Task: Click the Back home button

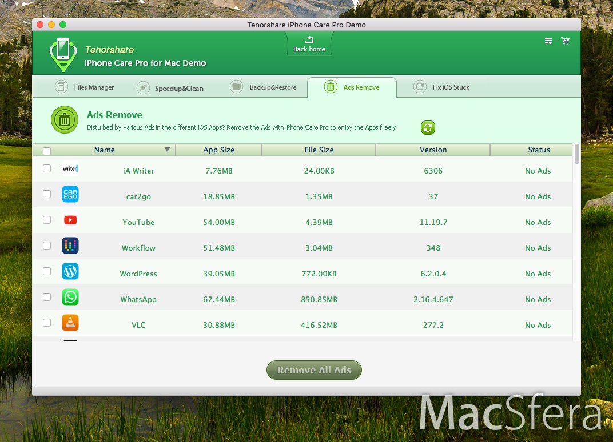Action: pyautogui.click(x=309, y=43)
